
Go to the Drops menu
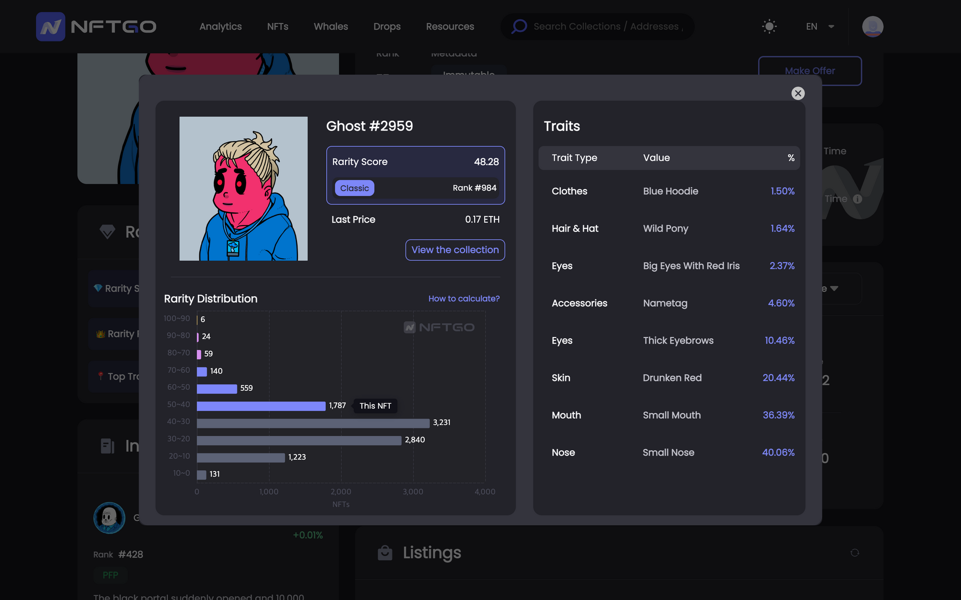[x=387, y=26]
